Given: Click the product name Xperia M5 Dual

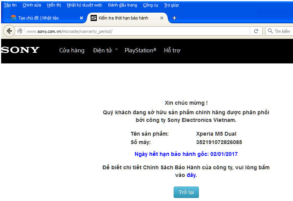Looking at the screenshot, I should 216,134.
